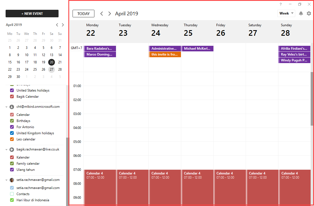314x206 pixels.
Task: Select day 30 in mini calendar
Action: (18, 77)
